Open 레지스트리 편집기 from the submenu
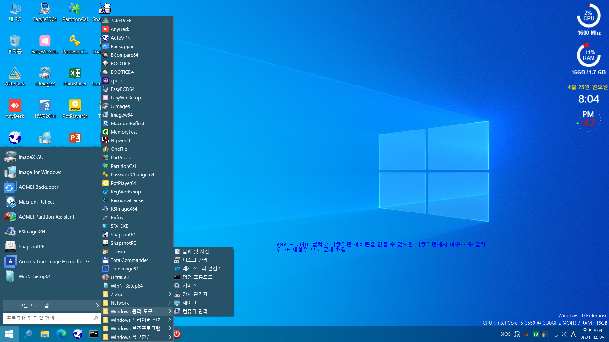609x342 pixels. click(x=203, y=268)
